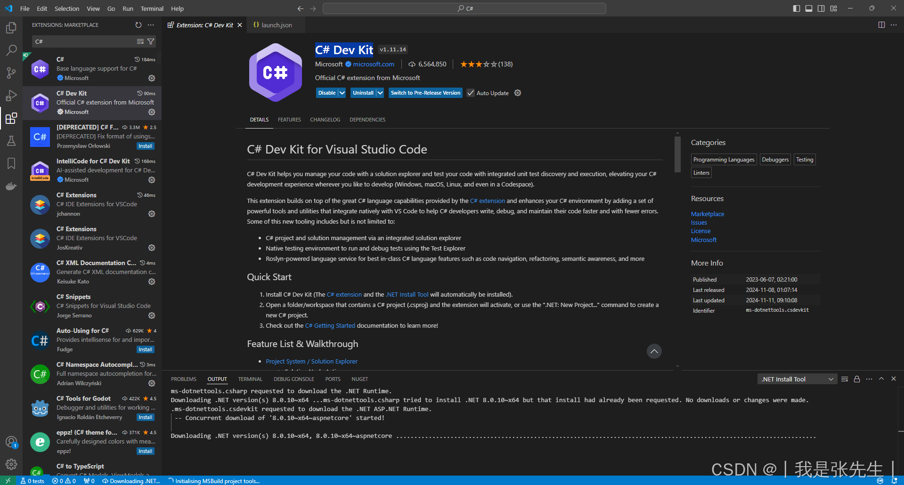Open C# Getting Started documentation link
Screen dimensions: 904x485
point(330,325)
